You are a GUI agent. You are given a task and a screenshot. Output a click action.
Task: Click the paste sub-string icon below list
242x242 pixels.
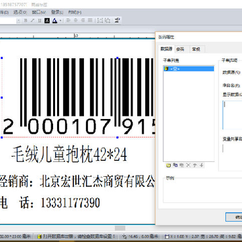point(182,165)
